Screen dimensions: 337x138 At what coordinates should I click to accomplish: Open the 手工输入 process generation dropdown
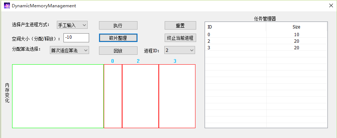click(72, 25)
